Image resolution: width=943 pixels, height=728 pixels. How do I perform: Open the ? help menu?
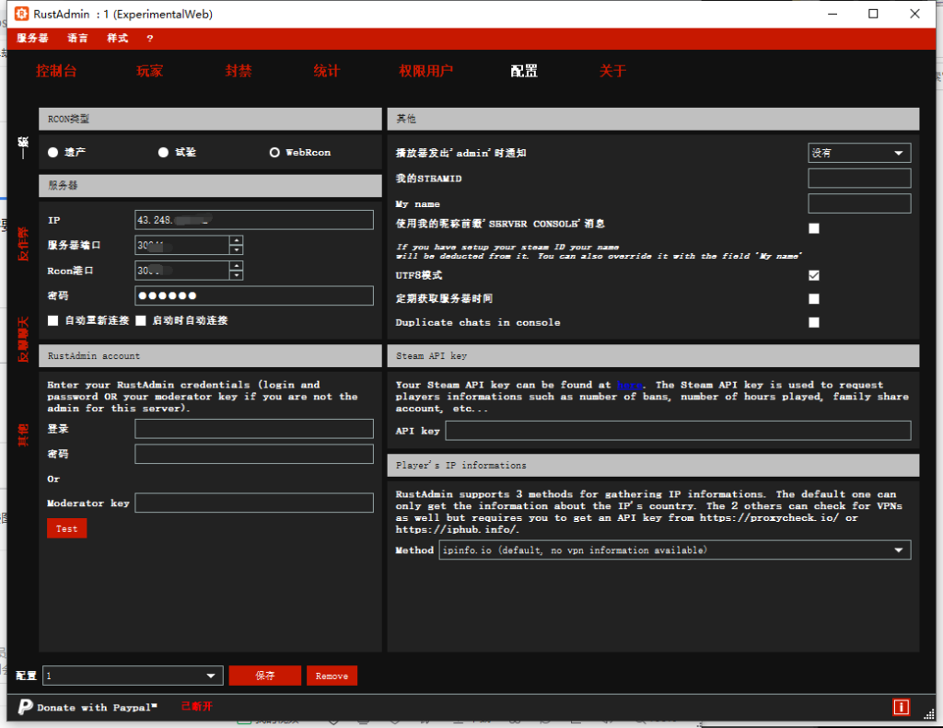150,38
